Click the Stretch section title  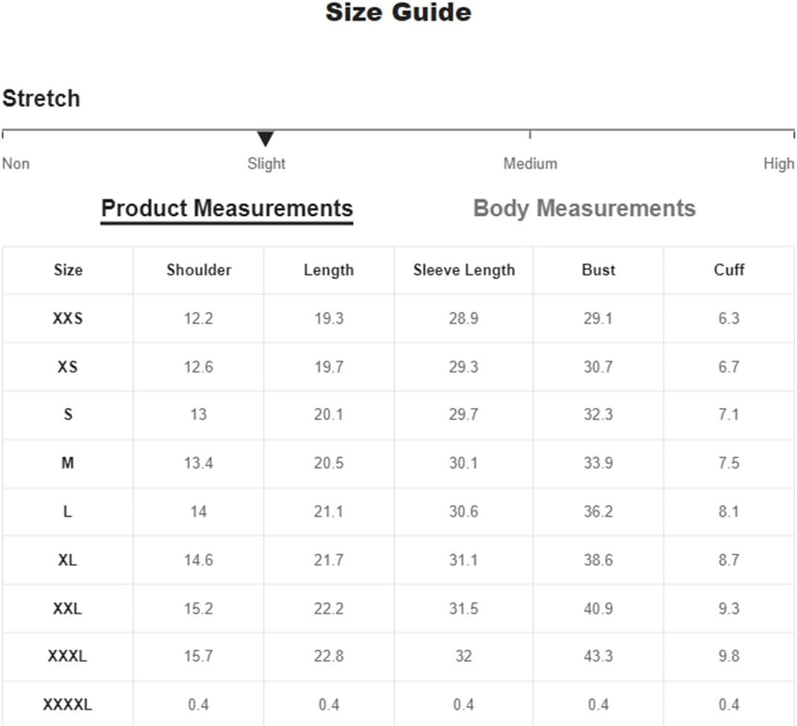pyautogui.click(x=41, y=98)
